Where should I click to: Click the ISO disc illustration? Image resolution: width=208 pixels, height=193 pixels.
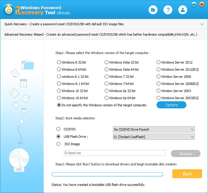point(19,160)
